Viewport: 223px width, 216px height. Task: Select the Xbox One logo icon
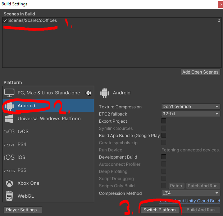coord(9,183)
